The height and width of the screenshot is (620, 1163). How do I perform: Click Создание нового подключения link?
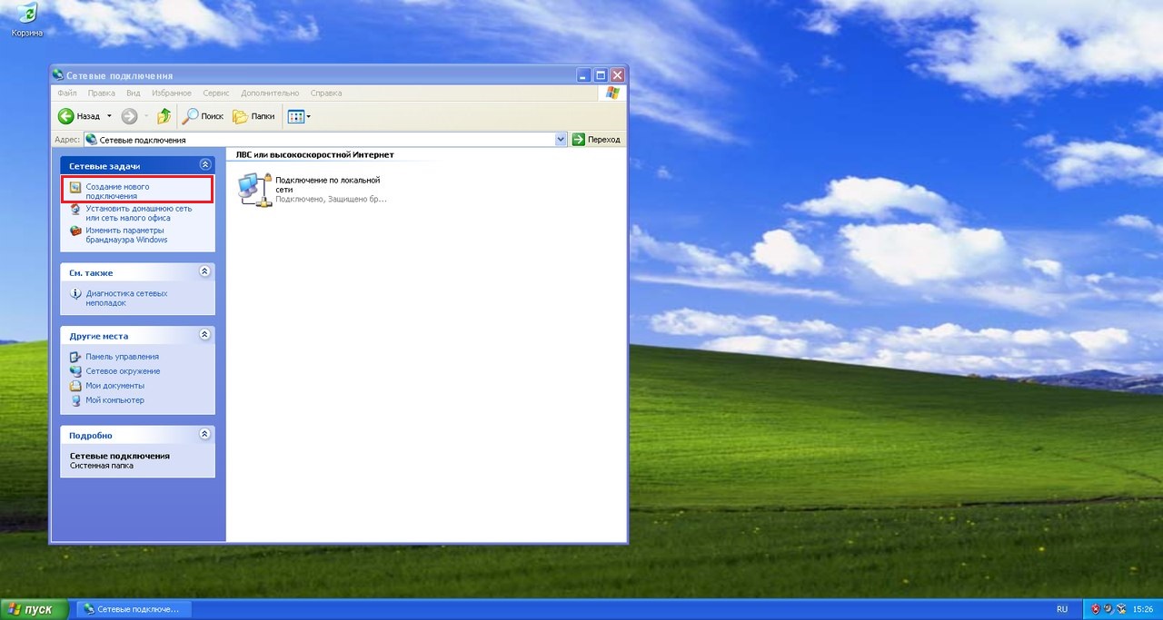(118, 191)
